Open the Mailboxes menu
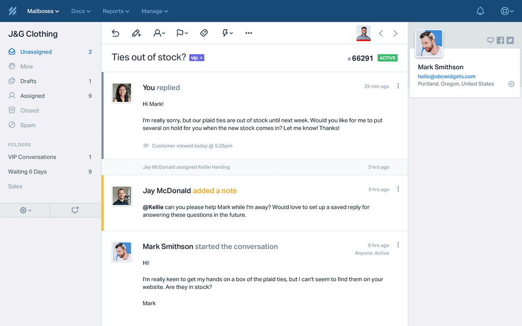 point(43,11)
